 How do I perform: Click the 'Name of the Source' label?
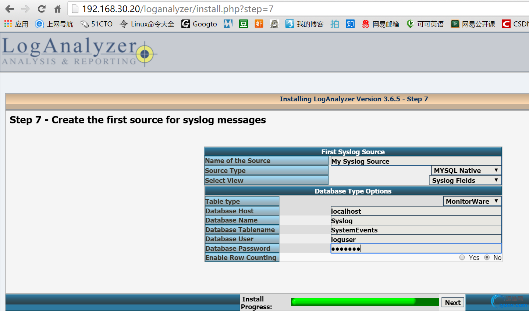coord(238,161)
